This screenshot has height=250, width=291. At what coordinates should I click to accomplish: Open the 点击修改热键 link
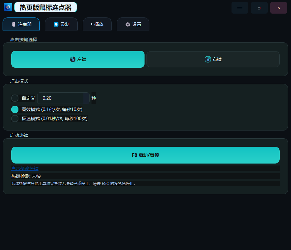[x=25, y=168]
